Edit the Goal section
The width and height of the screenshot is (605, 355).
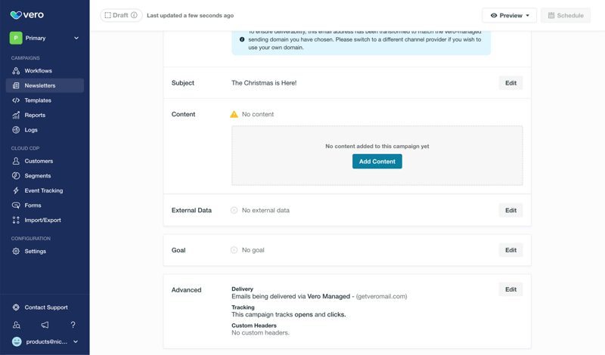(511, 250)
